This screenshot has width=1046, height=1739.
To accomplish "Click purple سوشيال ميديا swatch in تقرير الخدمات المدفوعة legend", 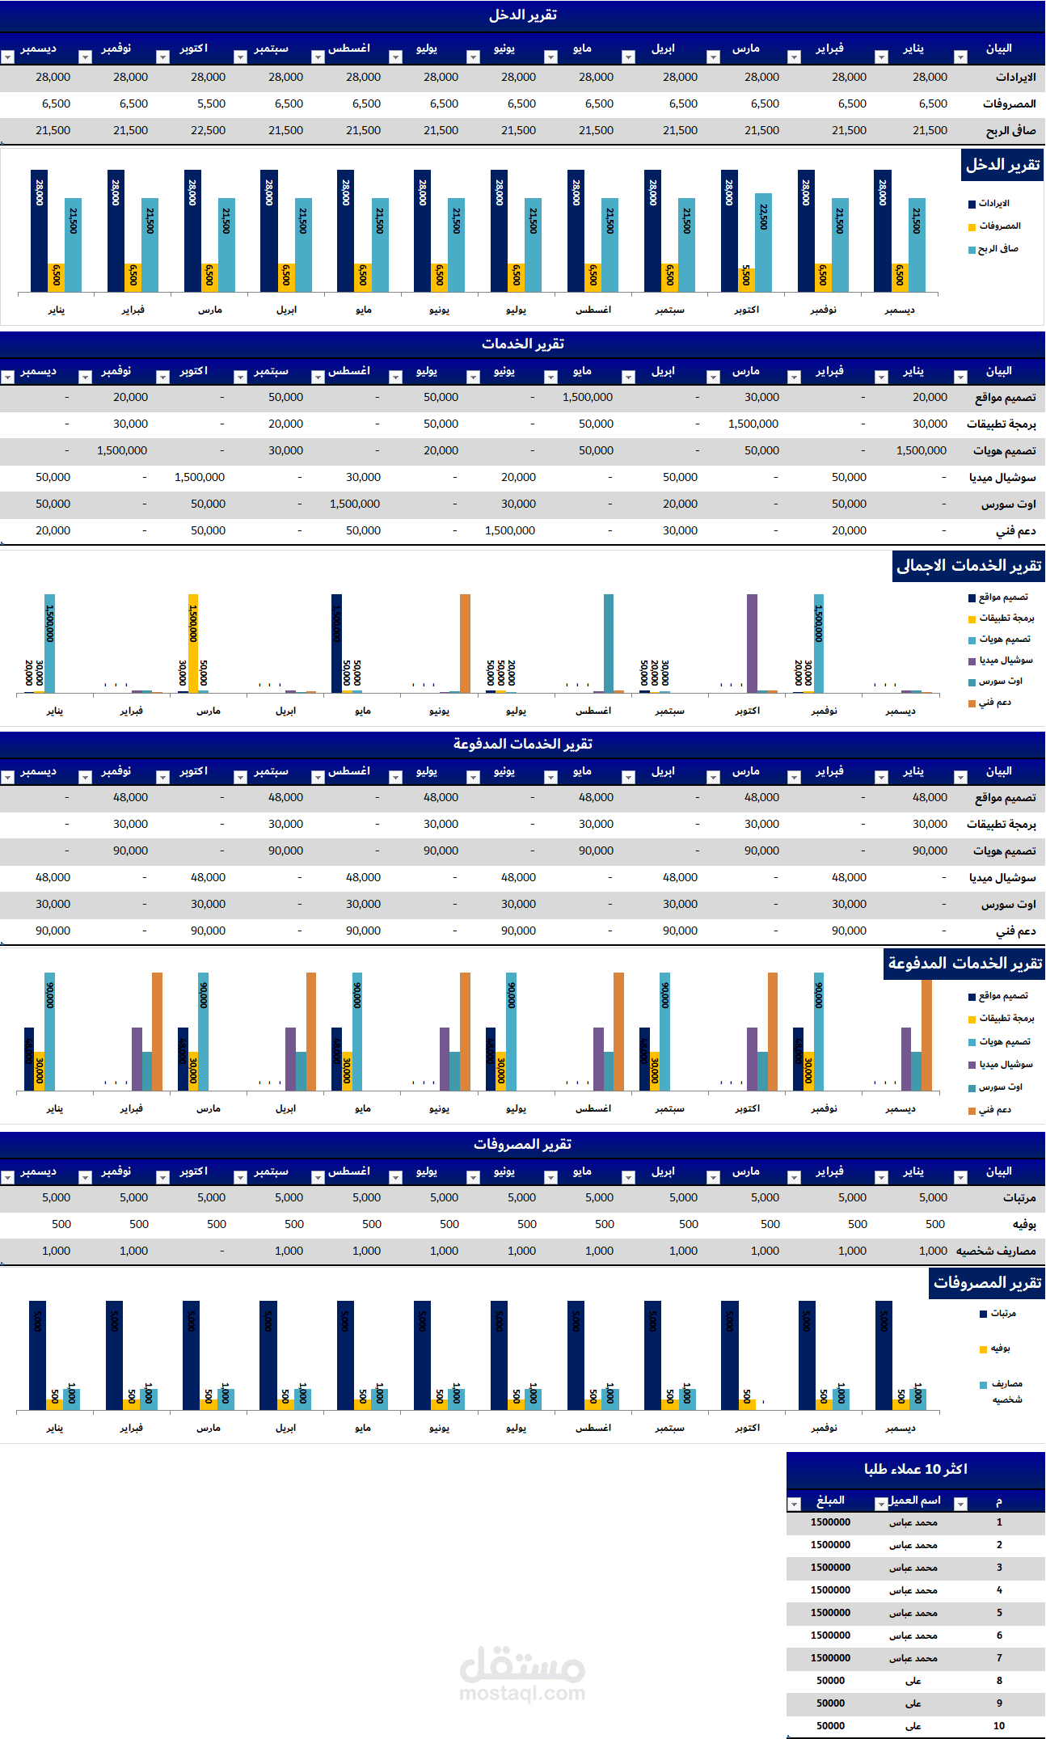I will coord(972,1066).
